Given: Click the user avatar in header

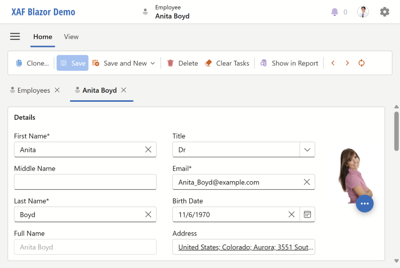Looking at the screenshot, I should pos(363,12).
